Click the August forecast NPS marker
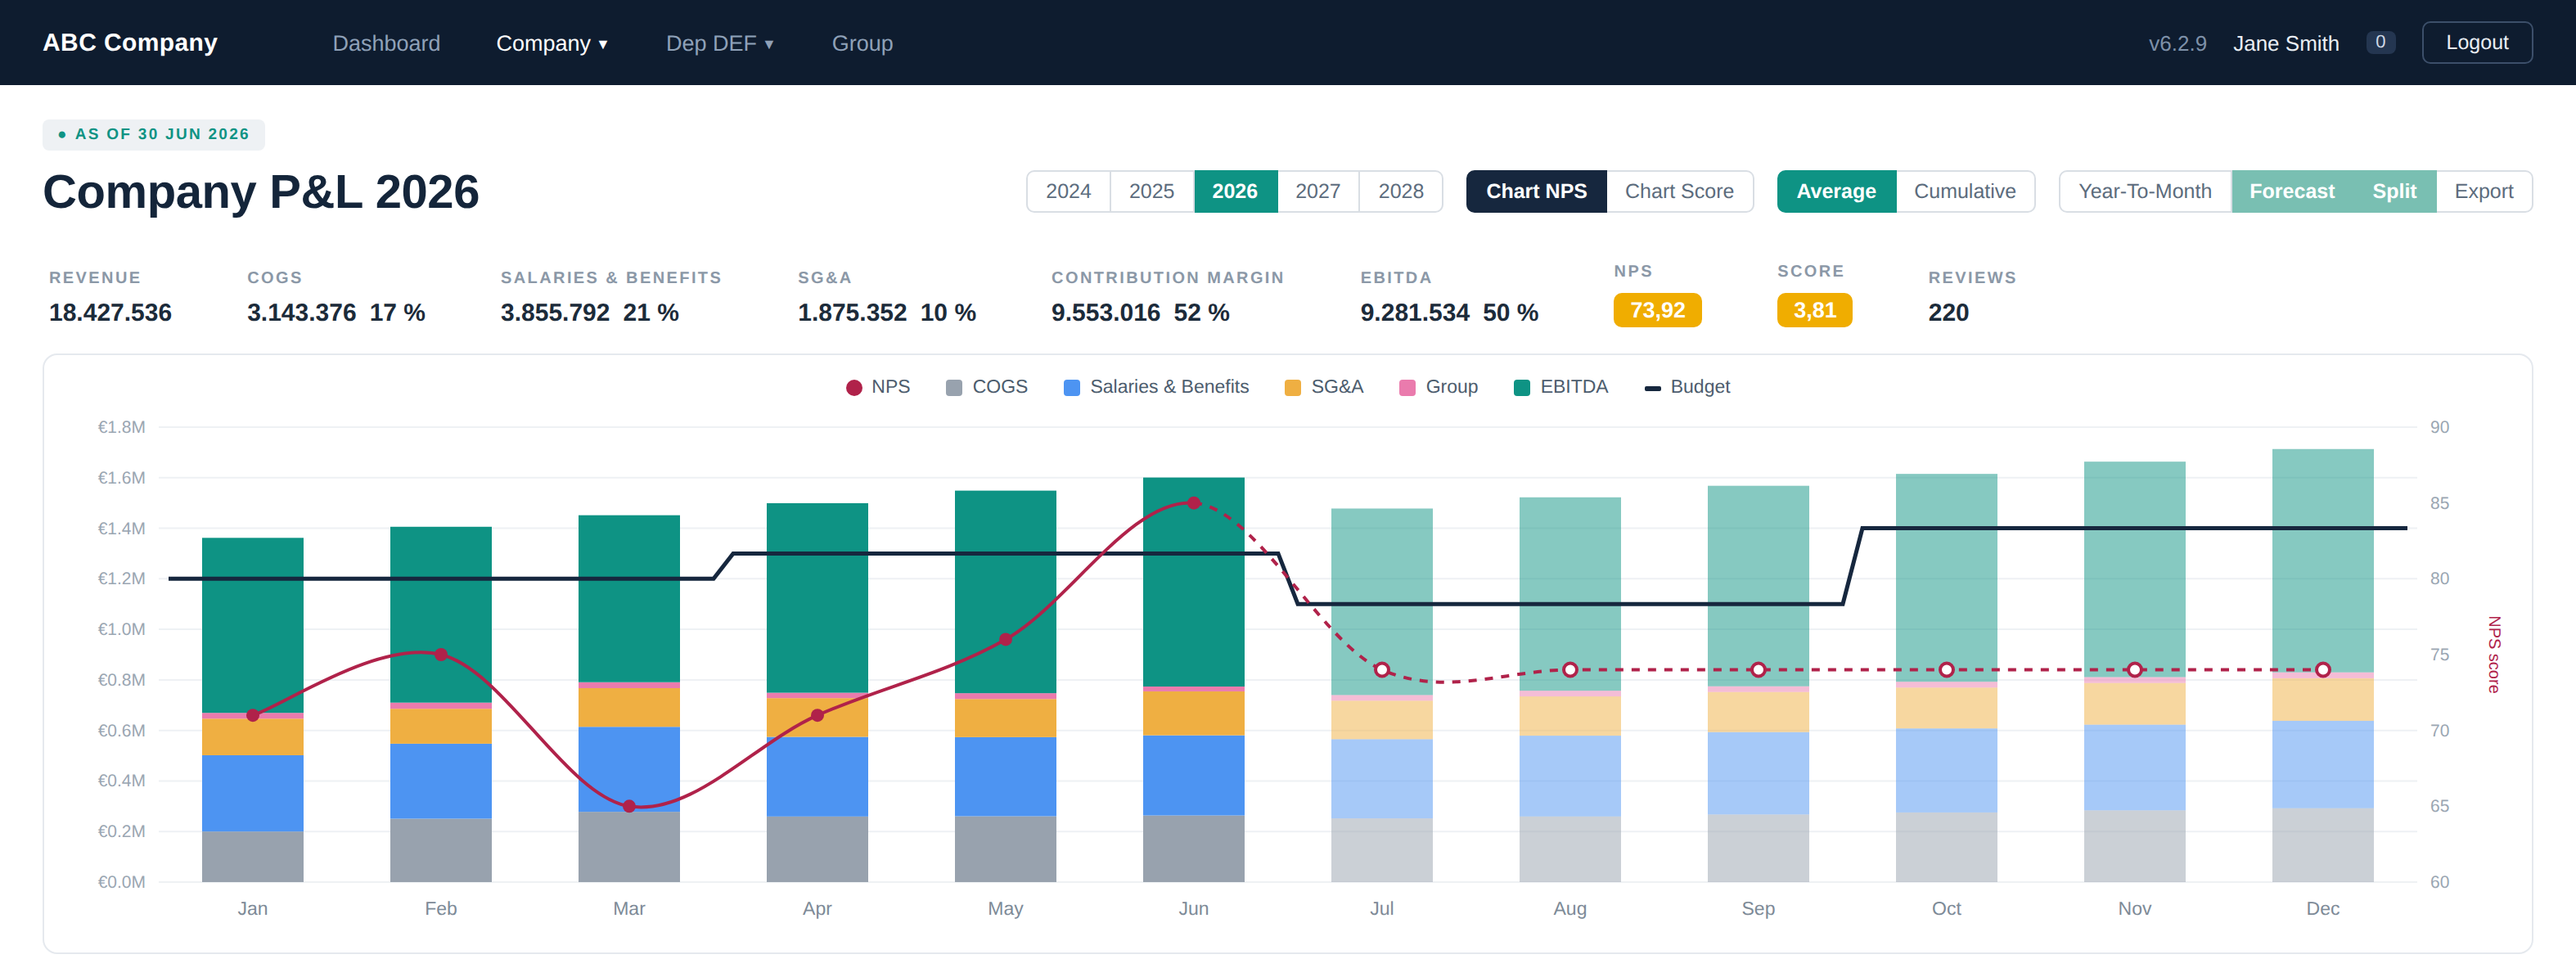The width and height of the screenshot is (2576, 977). (1570, 669)
